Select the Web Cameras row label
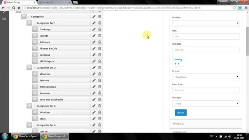 47,87
